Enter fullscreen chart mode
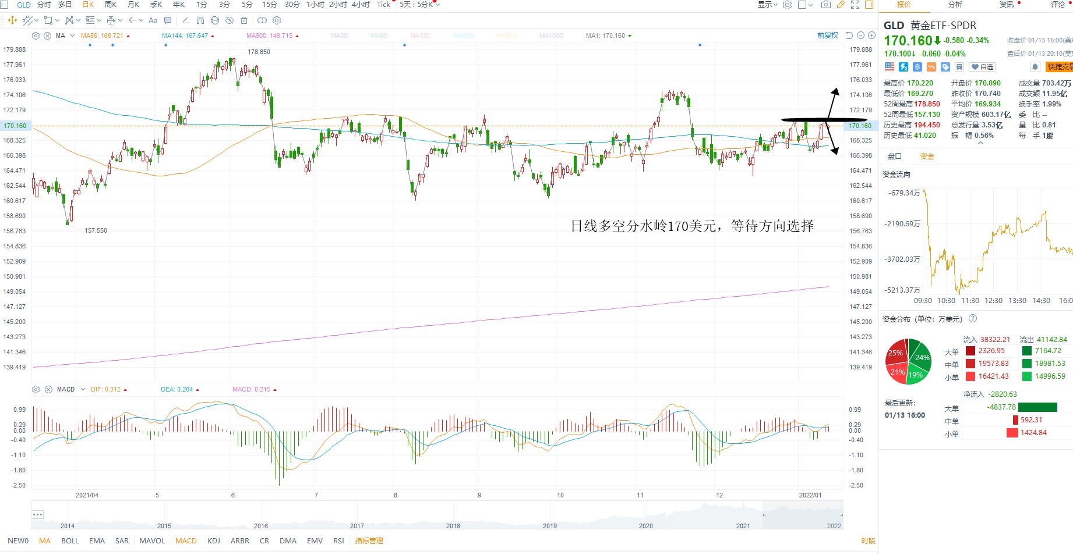1073x555 pixels. pyautogui.click(x=855, y=5)
